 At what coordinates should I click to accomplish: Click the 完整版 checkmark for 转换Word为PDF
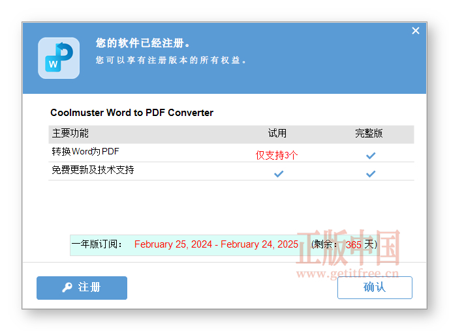[x=371, y=156]
